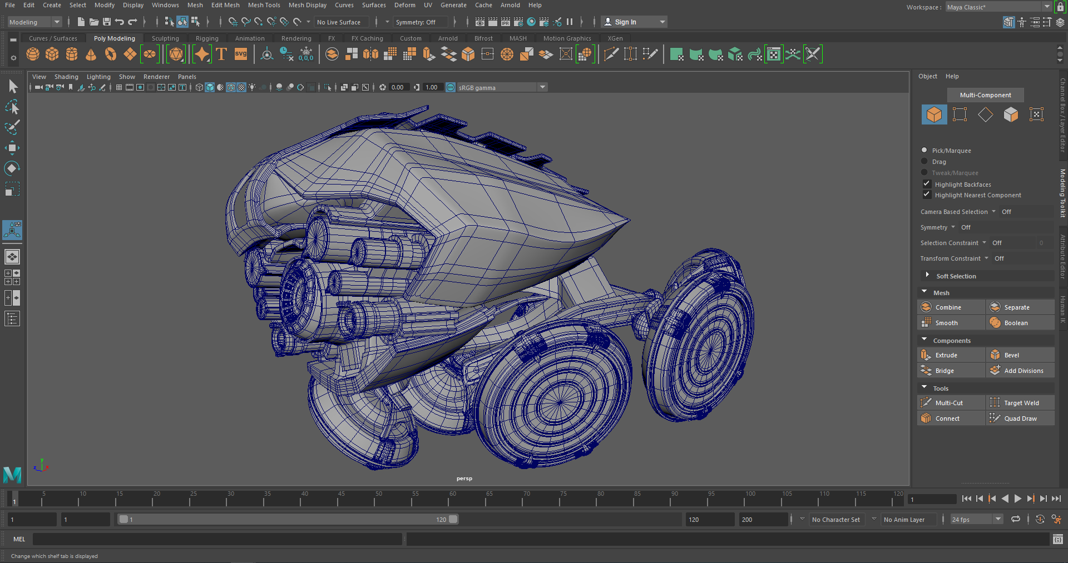Uncheck Highlight Nearest Component
This screenshot has width=1068, height=563.
tap(927, 195)
